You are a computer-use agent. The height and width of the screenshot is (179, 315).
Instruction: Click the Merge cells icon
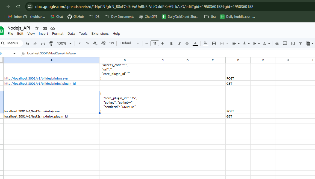tap(222, 43)
